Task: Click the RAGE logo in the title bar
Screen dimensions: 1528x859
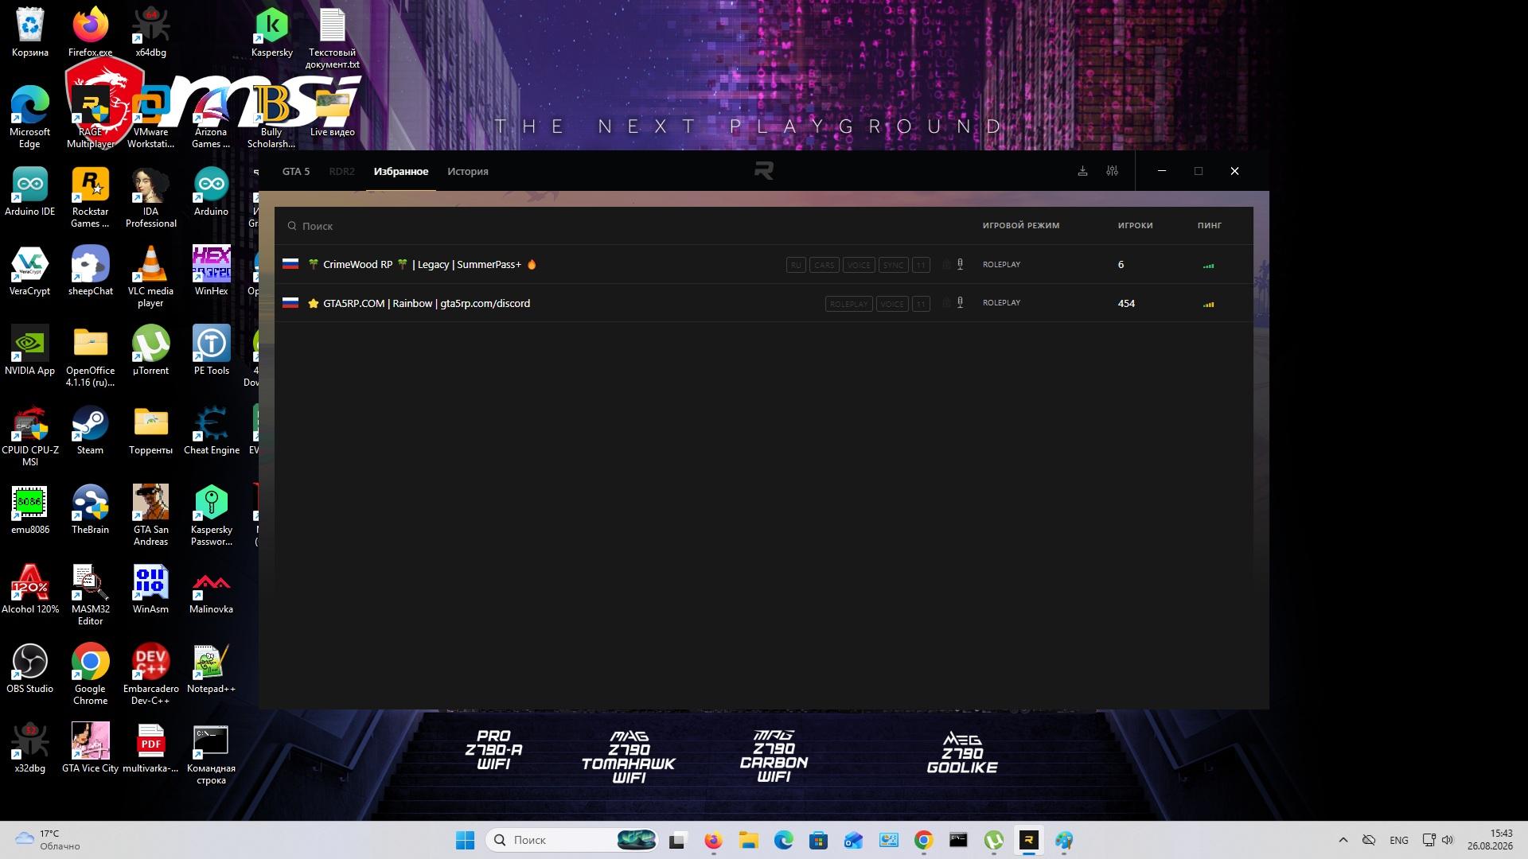Action: pyautogui.click(x=764, y=170)
